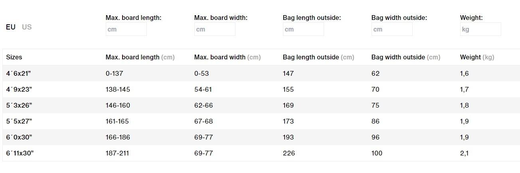Click the 187-211 board length cell
520x173 pixels.
(x=117, y=153)
